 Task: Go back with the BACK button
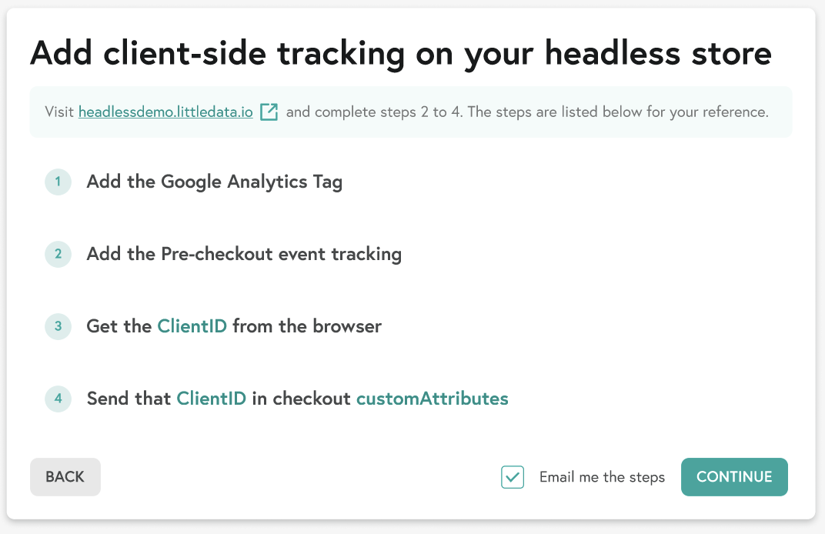[x=65, y=477]
